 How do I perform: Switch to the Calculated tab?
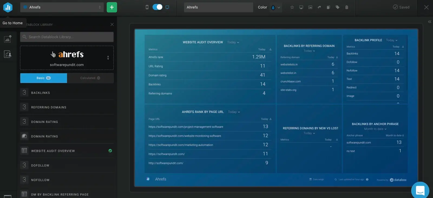coord(90,78)
